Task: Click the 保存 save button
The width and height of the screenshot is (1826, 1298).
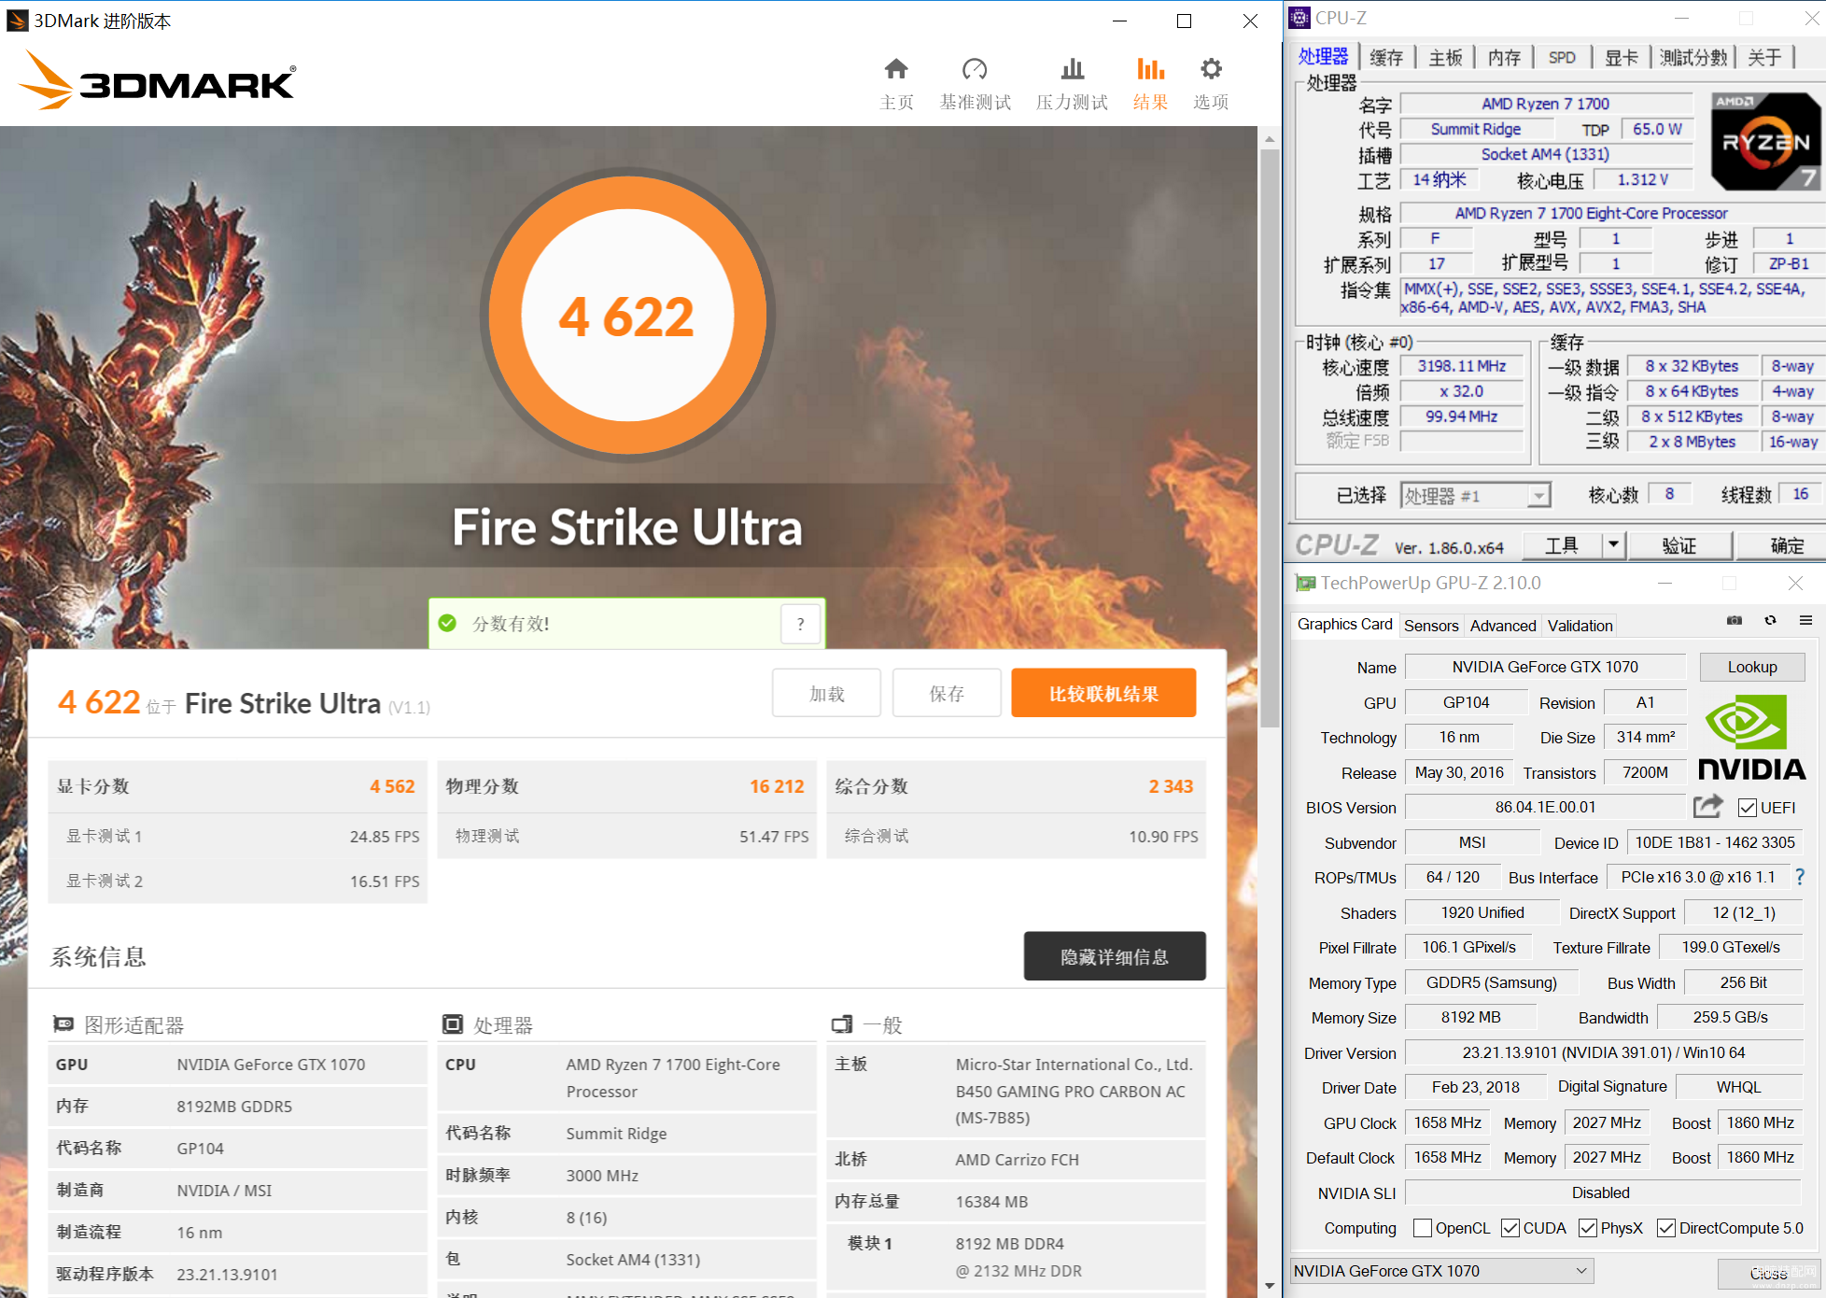Action: click(x=947, y=693)
